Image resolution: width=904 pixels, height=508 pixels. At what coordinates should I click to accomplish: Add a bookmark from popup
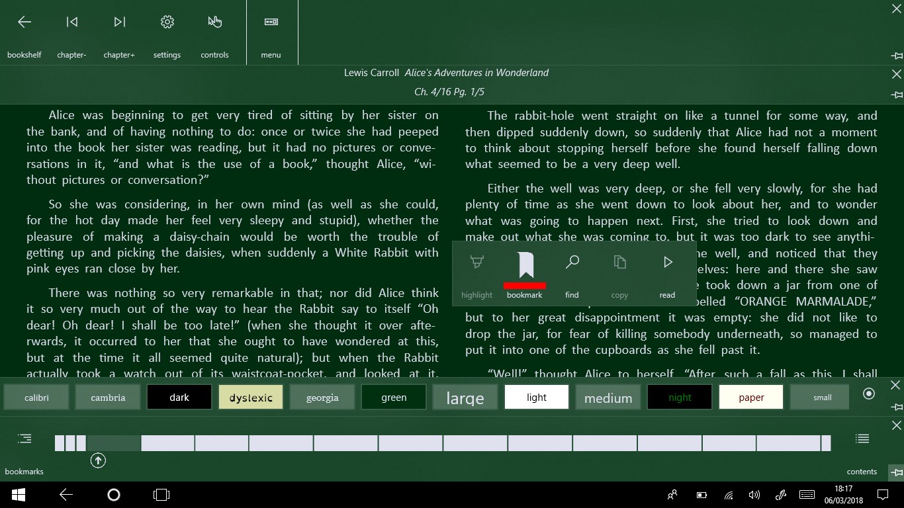click(x=525, y=275)
